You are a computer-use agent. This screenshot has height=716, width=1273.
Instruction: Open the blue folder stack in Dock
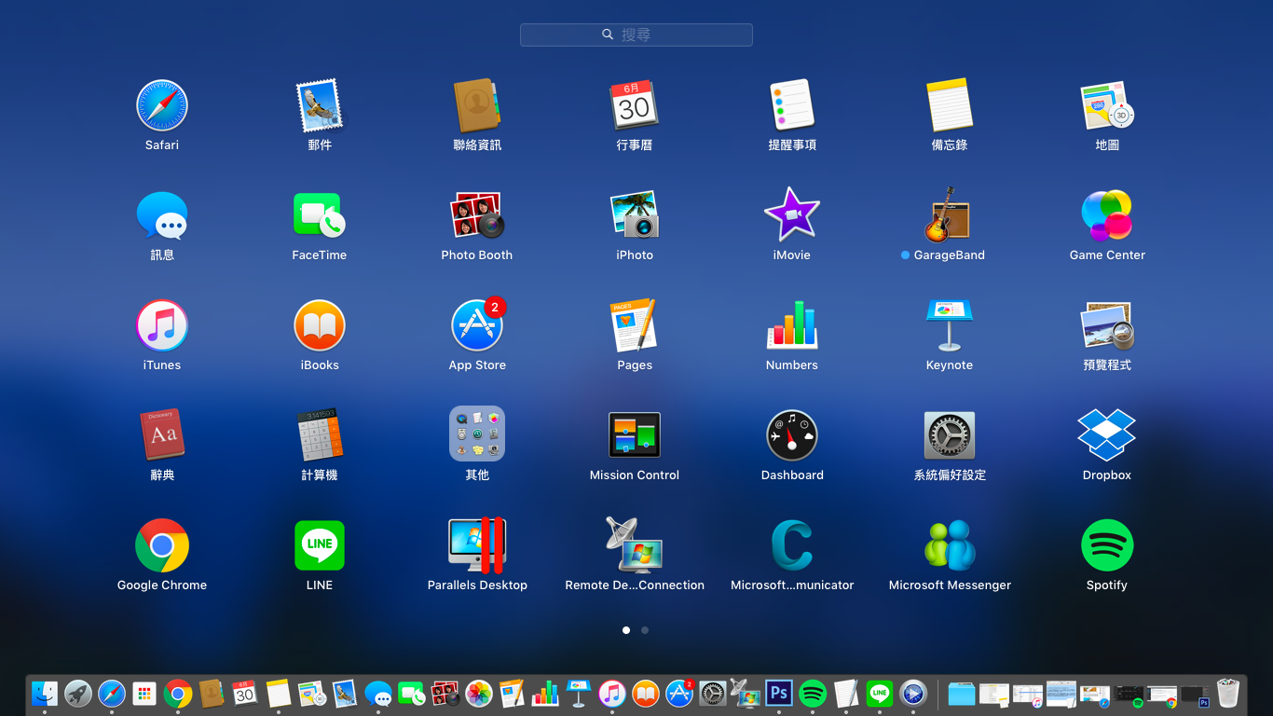coord(962,695)
